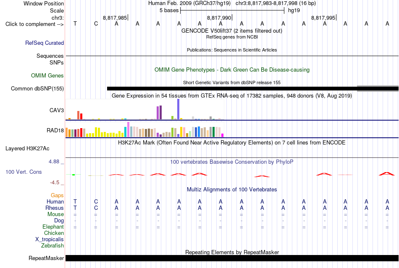Select the Mouse species label

pos(55,214)
